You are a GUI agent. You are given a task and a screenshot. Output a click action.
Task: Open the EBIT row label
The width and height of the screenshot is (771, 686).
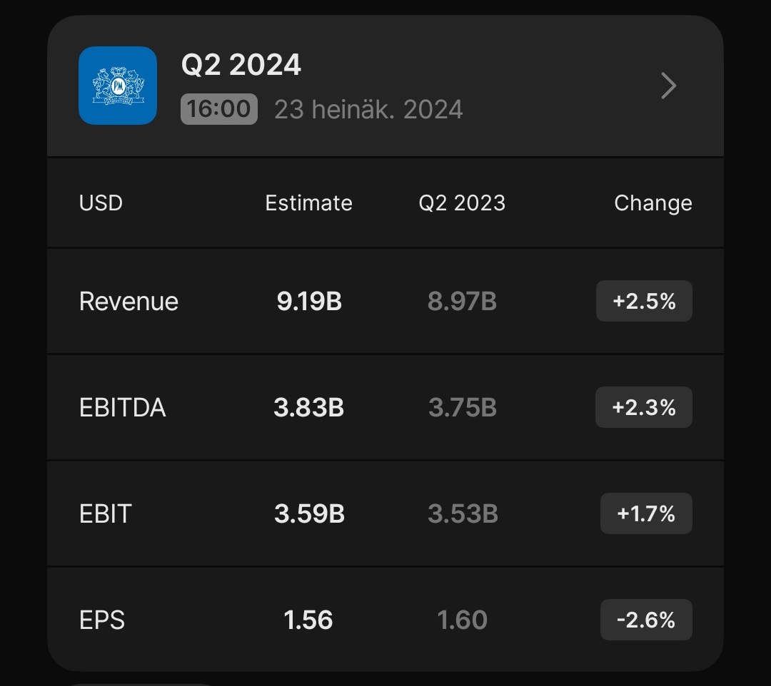pos(105,513)
